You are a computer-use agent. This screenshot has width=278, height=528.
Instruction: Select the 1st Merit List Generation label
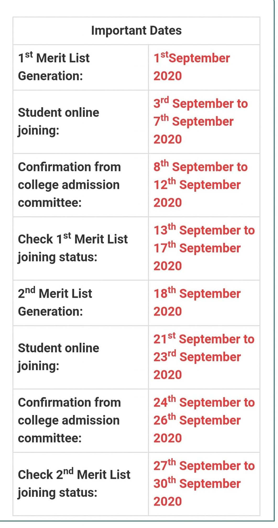click(x=54, y=67)
